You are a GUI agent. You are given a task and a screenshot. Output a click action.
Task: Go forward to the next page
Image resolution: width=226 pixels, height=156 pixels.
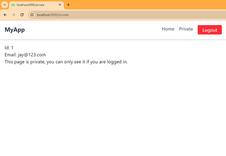coord(14,15)
